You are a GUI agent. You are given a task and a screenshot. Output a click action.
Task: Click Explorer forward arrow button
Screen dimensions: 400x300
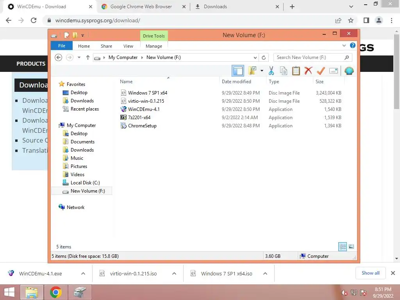[70, 57]
